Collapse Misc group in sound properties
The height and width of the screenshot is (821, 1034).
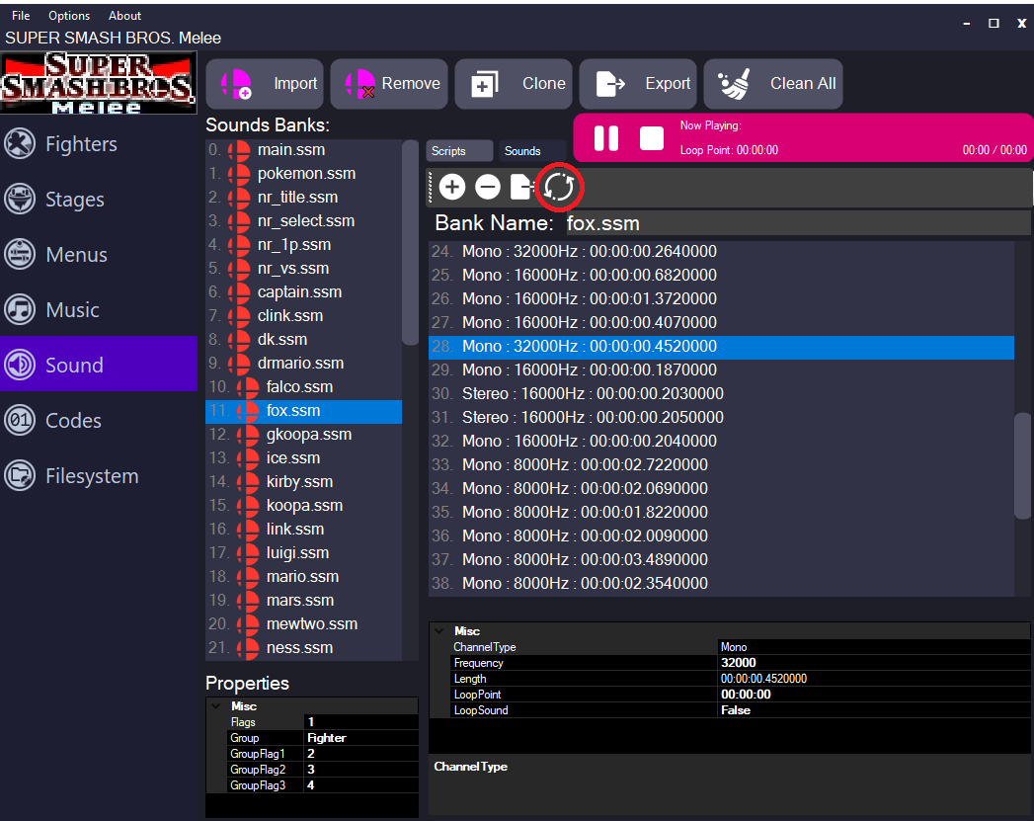[x=439, y=631]
